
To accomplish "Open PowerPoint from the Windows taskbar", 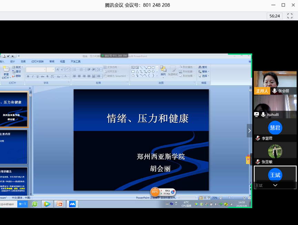I will pyautogui.click(x=59, y=204).
